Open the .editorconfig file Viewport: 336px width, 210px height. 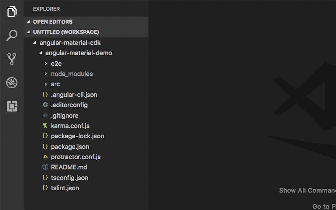click(x=69, y=105)
